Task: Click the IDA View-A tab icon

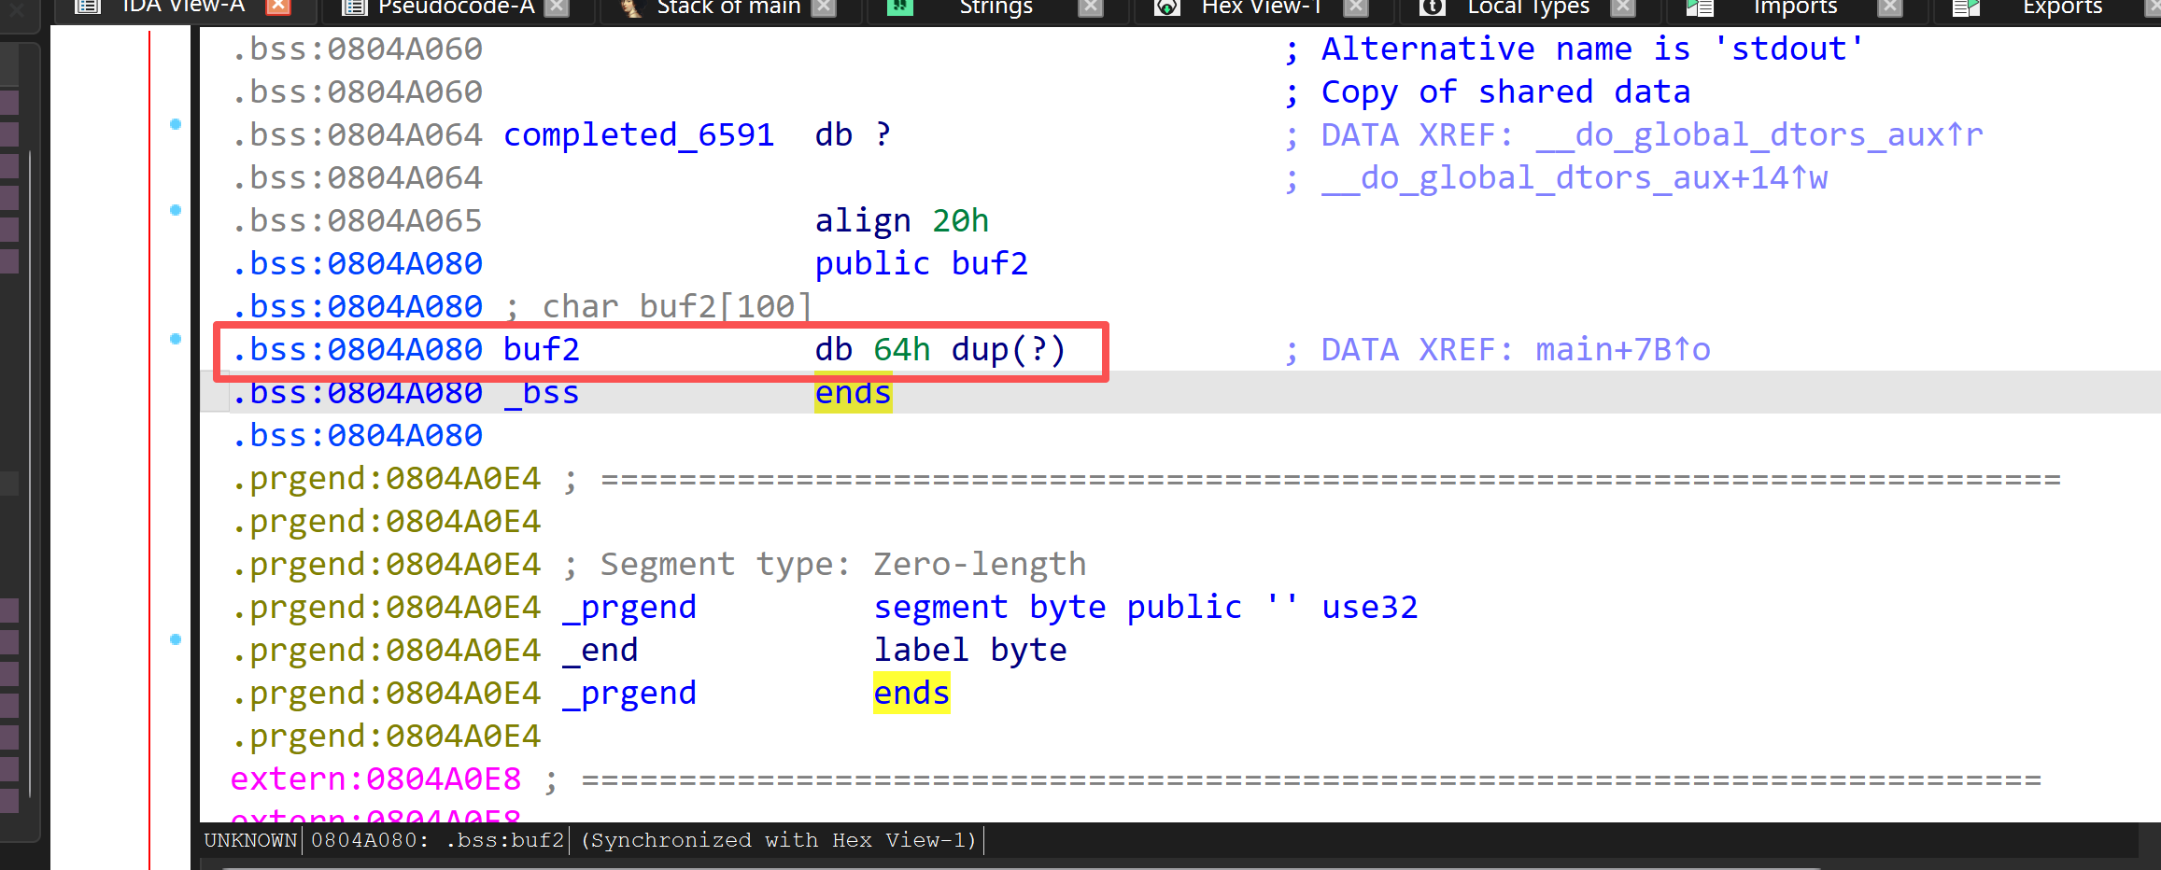Action: (x=88, y=7)
